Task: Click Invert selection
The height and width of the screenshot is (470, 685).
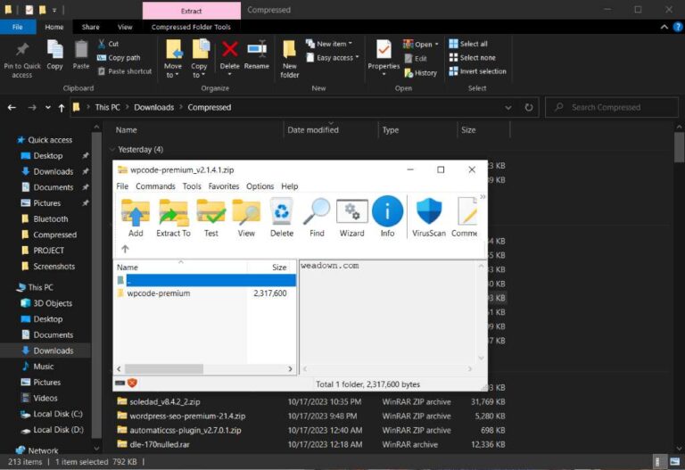Action: (x=477, y=71)
